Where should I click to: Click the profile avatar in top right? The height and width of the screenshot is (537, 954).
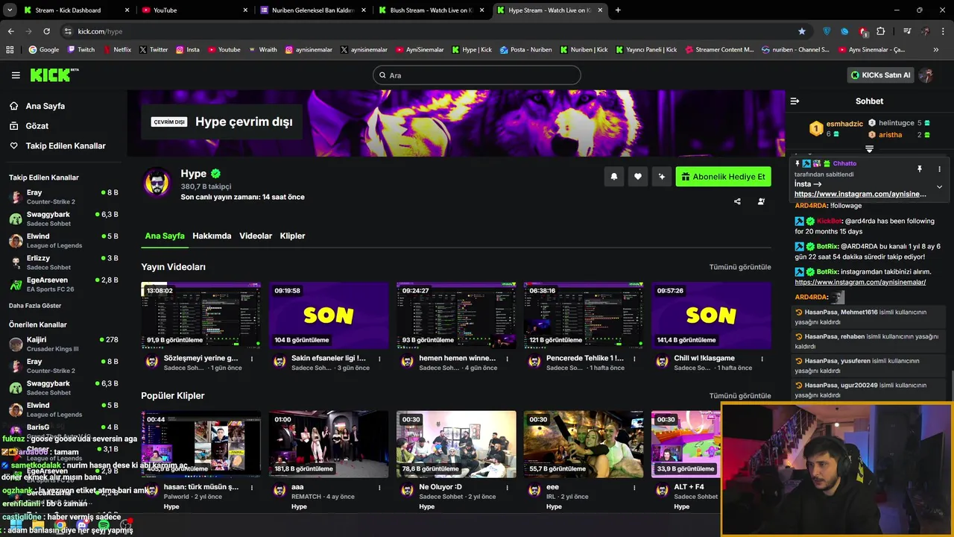point(926,75)
